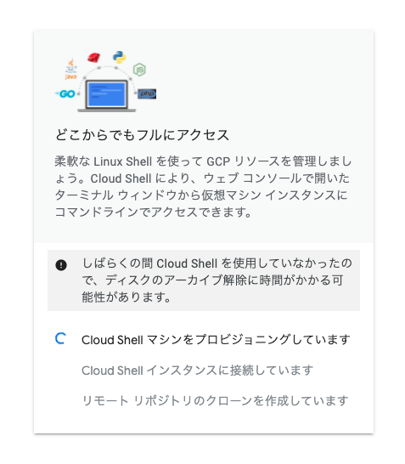Click the blue loading spinner
The height and width of the screenshot is (464, 405).
pos(60,338)
